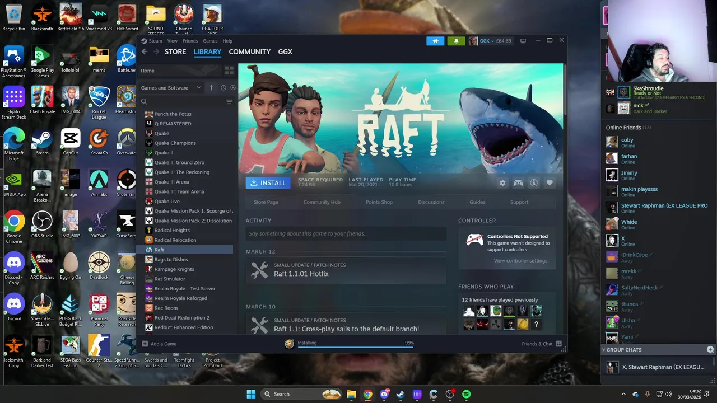
Task: Open Raft's Store Page link
Action: click(266, 202)
